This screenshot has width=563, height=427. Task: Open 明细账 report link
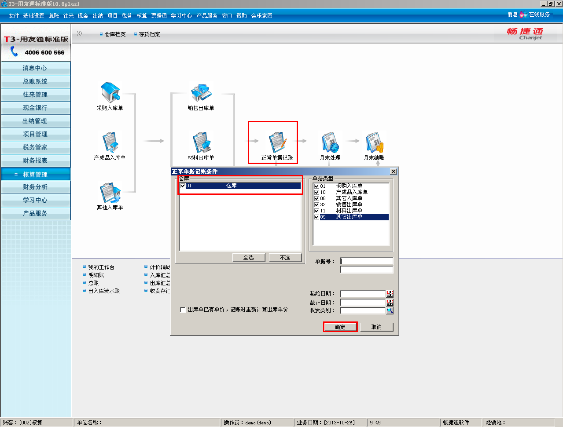(96, 275)
